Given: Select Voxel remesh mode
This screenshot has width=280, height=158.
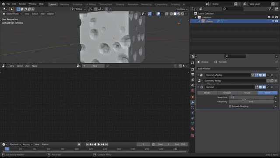Looking at the screenshot, I should 267,93.
